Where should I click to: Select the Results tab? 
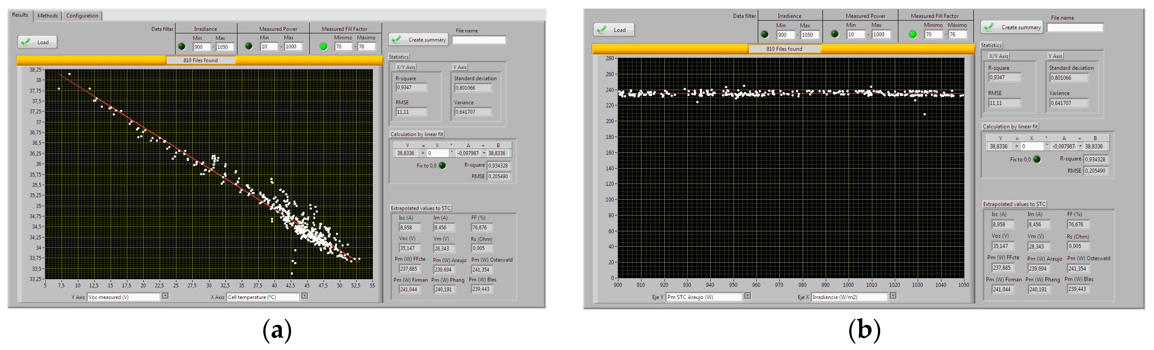coord(20,15)
